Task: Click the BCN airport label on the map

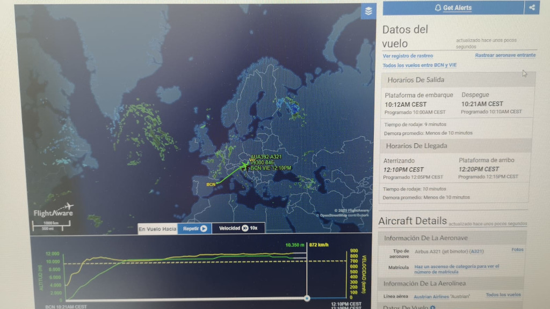Action: 210,185
